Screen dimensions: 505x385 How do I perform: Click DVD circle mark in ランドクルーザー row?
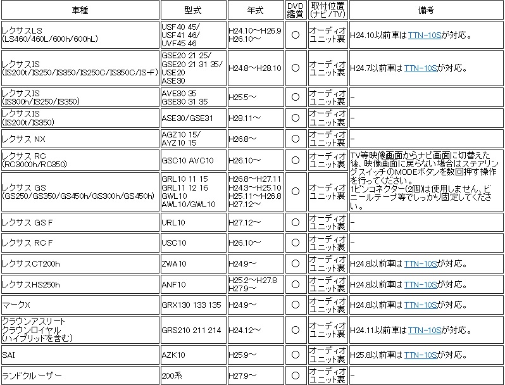point(296,376)
